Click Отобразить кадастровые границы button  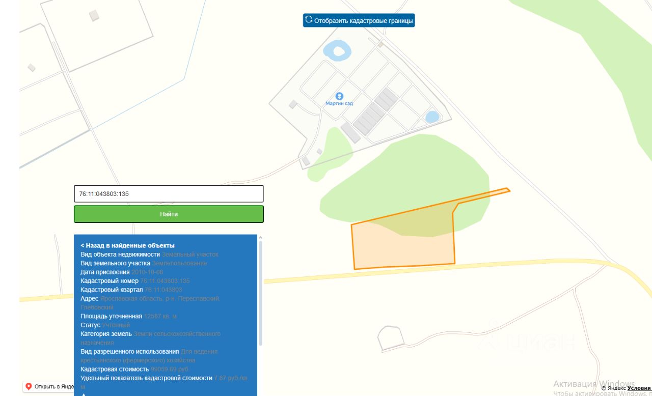(x=359, y=20)
